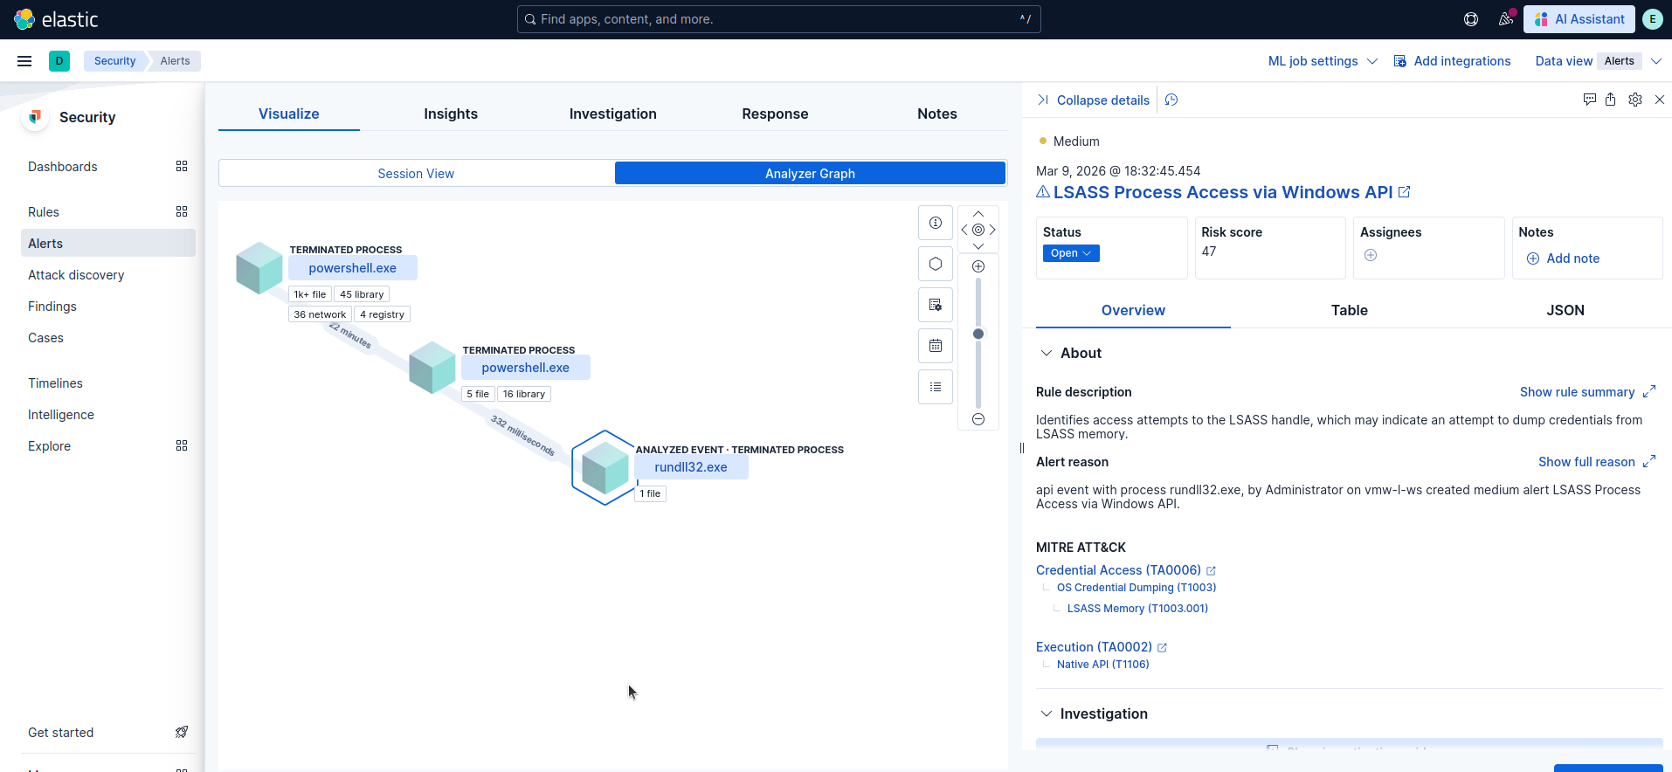
Task: Expand the ML job settings dropdown
Action: click(1322, 61)
